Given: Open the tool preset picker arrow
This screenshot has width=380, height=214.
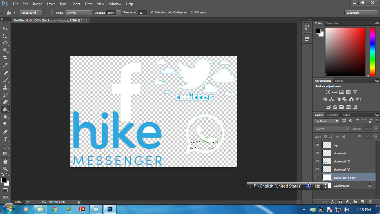Looking at the screenshot, I should (14, 13).
